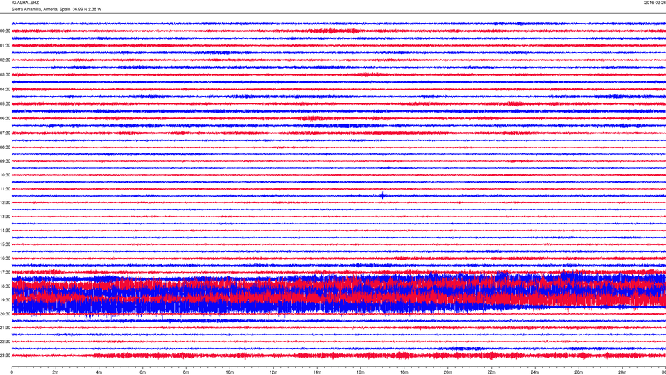666x375 pixels.
Task: Click the 4m tick label on time axis
Action: tap(99, 372)
